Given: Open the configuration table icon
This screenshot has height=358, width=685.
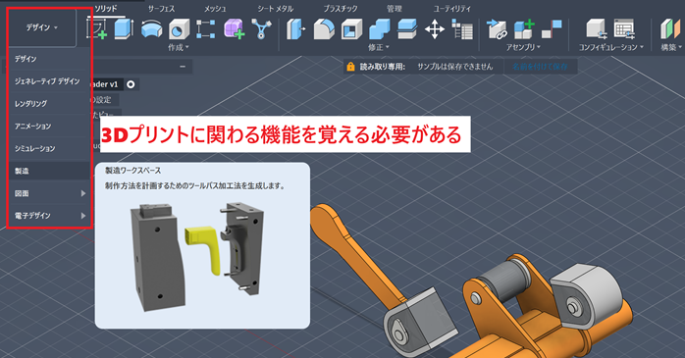Looking at the screenshot, I should point(624,29).
